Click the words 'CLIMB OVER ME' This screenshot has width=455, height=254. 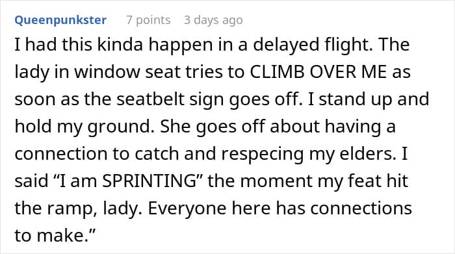(x=318, y=71)
